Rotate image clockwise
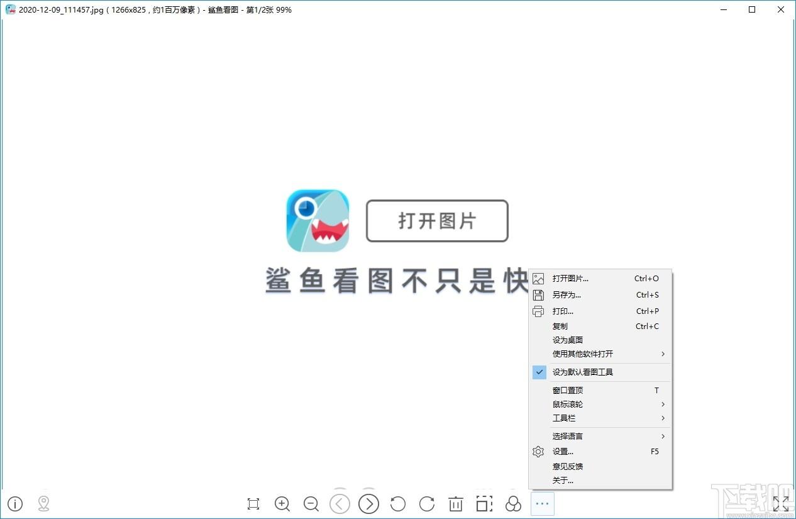This screenshot has width=796, height=519. (x=427, y=504)
